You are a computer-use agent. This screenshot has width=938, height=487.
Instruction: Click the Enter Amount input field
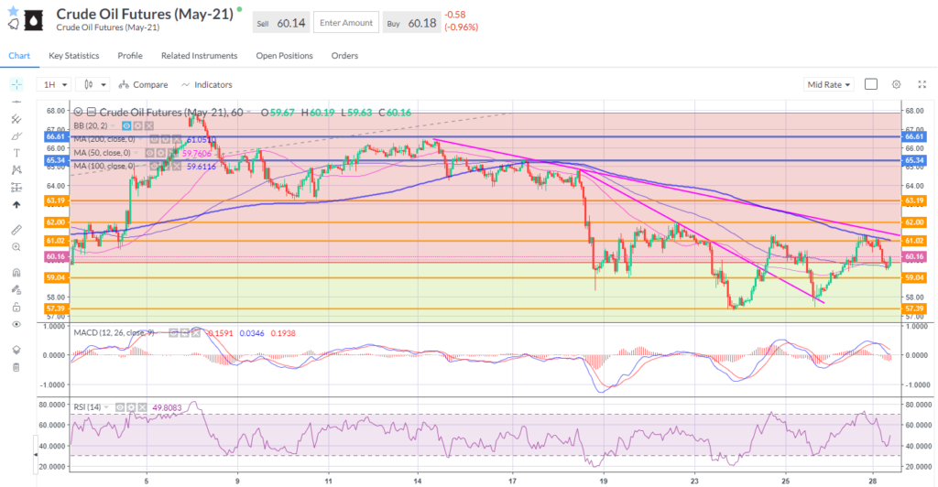click(x=344, y=23)
